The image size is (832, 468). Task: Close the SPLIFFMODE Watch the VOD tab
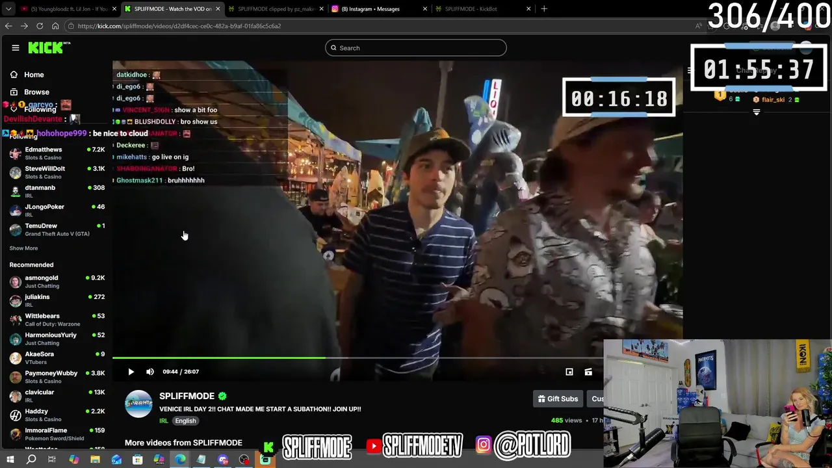tap(218, 9)
